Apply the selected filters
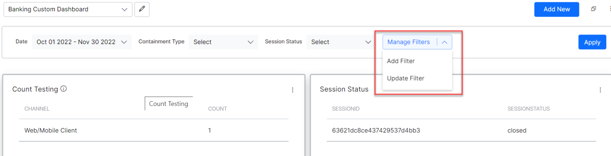This screenshot has height=156, width=611. click(x=592, y=42)
